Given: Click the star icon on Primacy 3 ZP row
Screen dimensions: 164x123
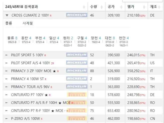Looking at the screenshot, I should coord(54,71).
